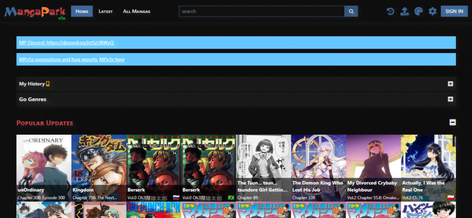This screenshot has width=472, height=218.
Task: Click Vol.2 Chapter 55.8: Omake link
Action: coord(373,198)
